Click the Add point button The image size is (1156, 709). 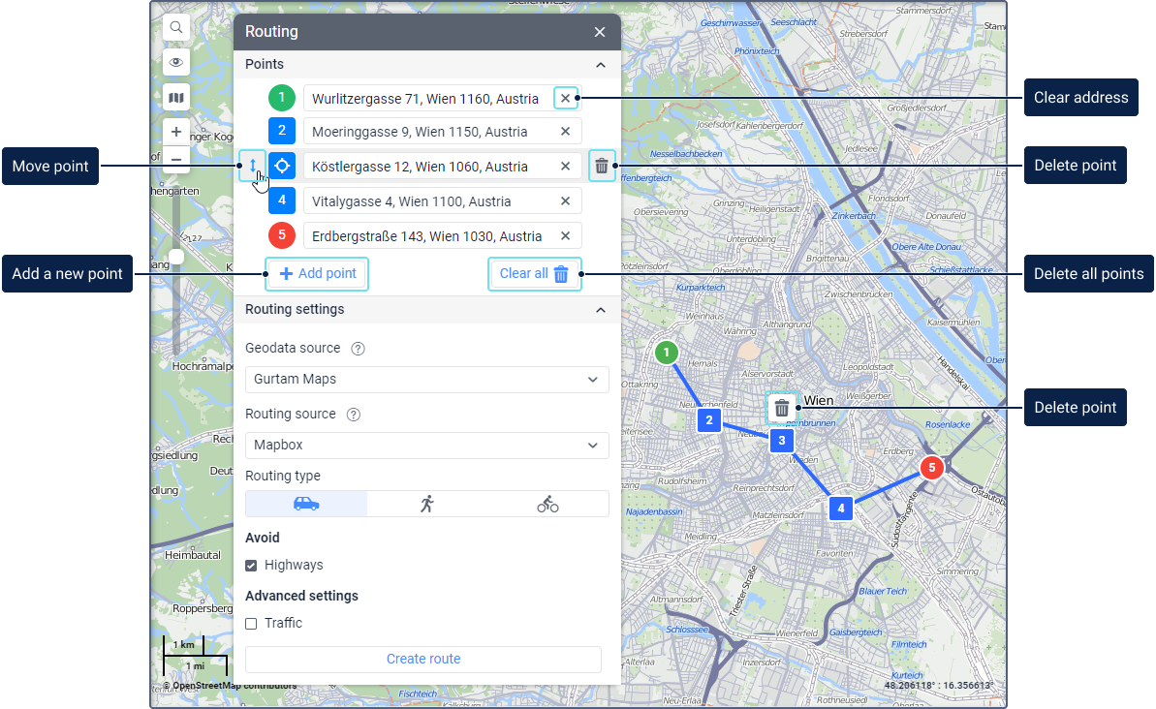coord(318,274)
